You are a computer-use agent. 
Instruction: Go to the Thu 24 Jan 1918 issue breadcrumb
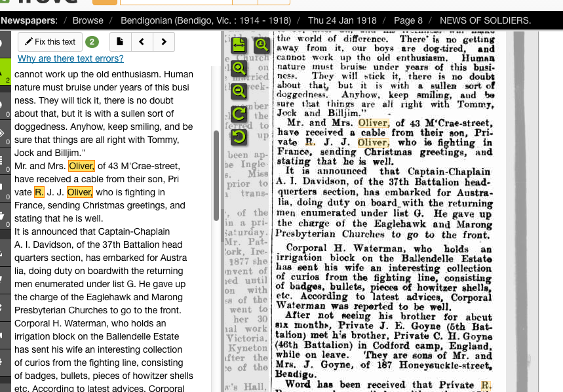coord(342,20)
